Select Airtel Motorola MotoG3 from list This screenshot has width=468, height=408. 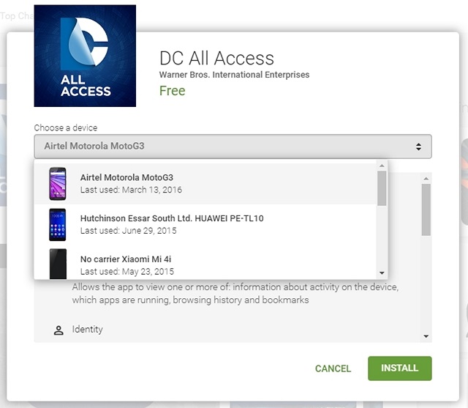tap(205, 184)
